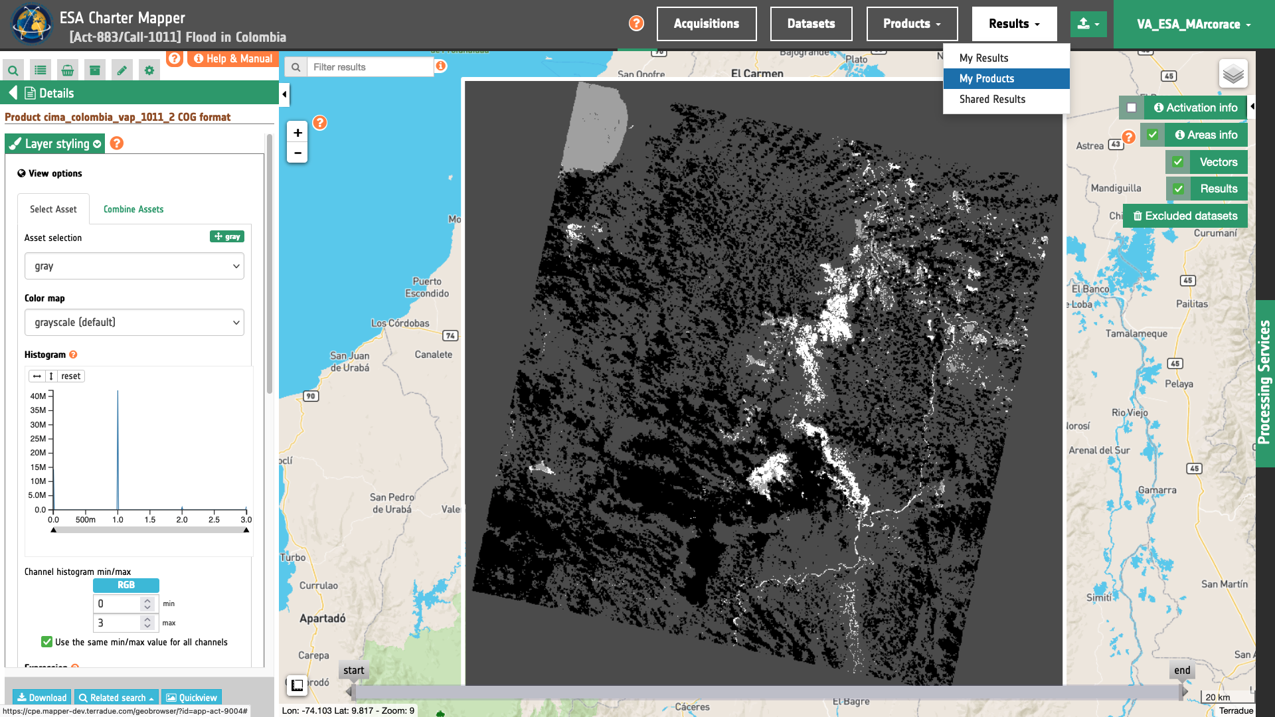Toggle horizontal histogram zoom arrow
The image size is (1275, 717).
pos(37,376)
